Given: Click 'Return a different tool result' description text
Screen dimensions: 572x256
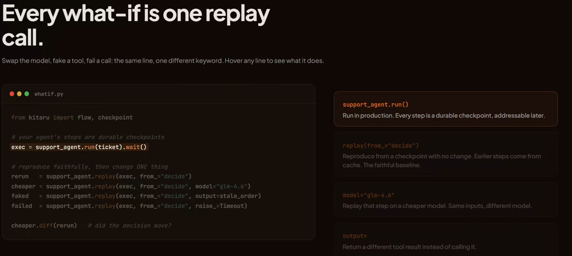Looking at the screenshot, I should pos(409,246).
